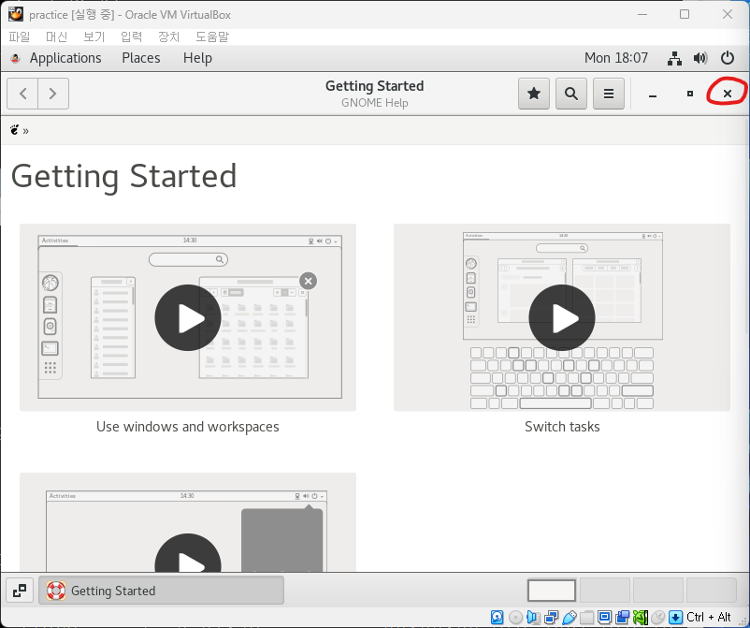Click the Mon 18:07 clock

(616, 58)
